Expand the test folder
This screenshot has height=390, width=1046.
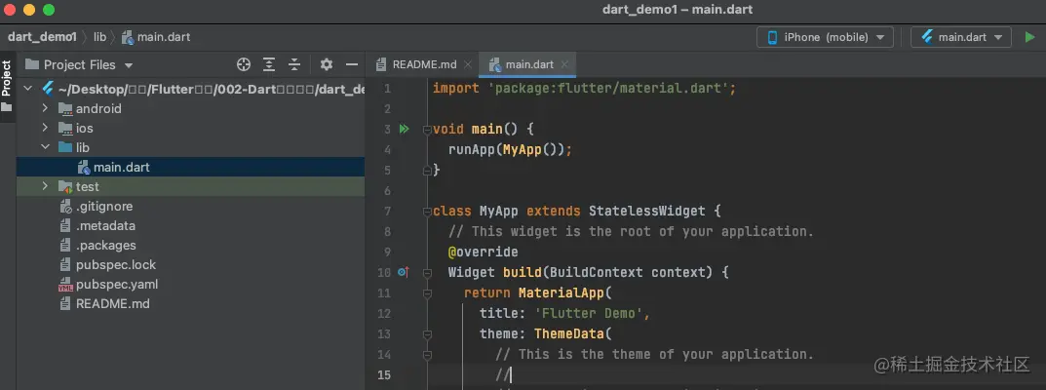pyautogui.click(x=45, y=186)
